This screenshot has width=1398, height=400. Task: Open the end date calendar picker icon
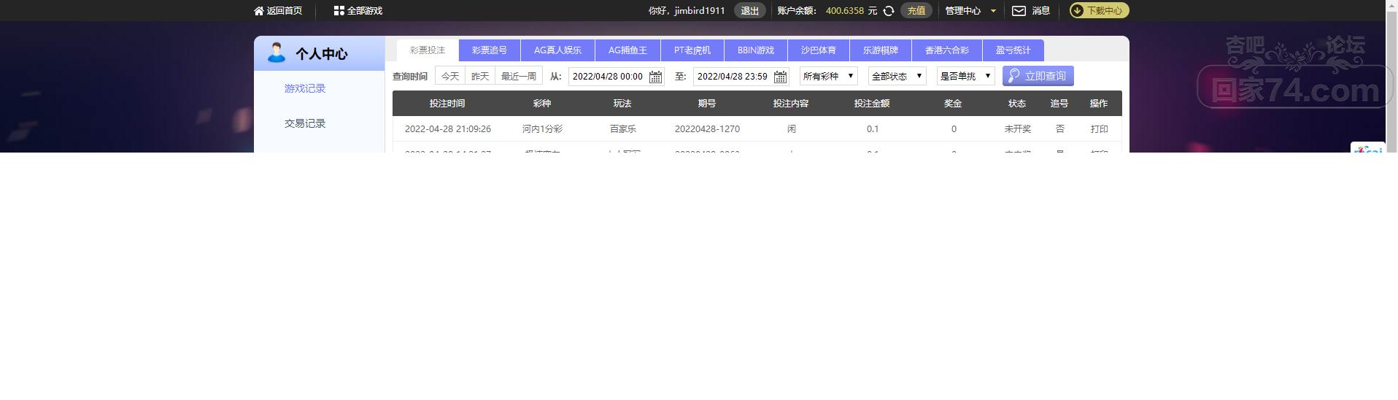(x=781, y=77)
